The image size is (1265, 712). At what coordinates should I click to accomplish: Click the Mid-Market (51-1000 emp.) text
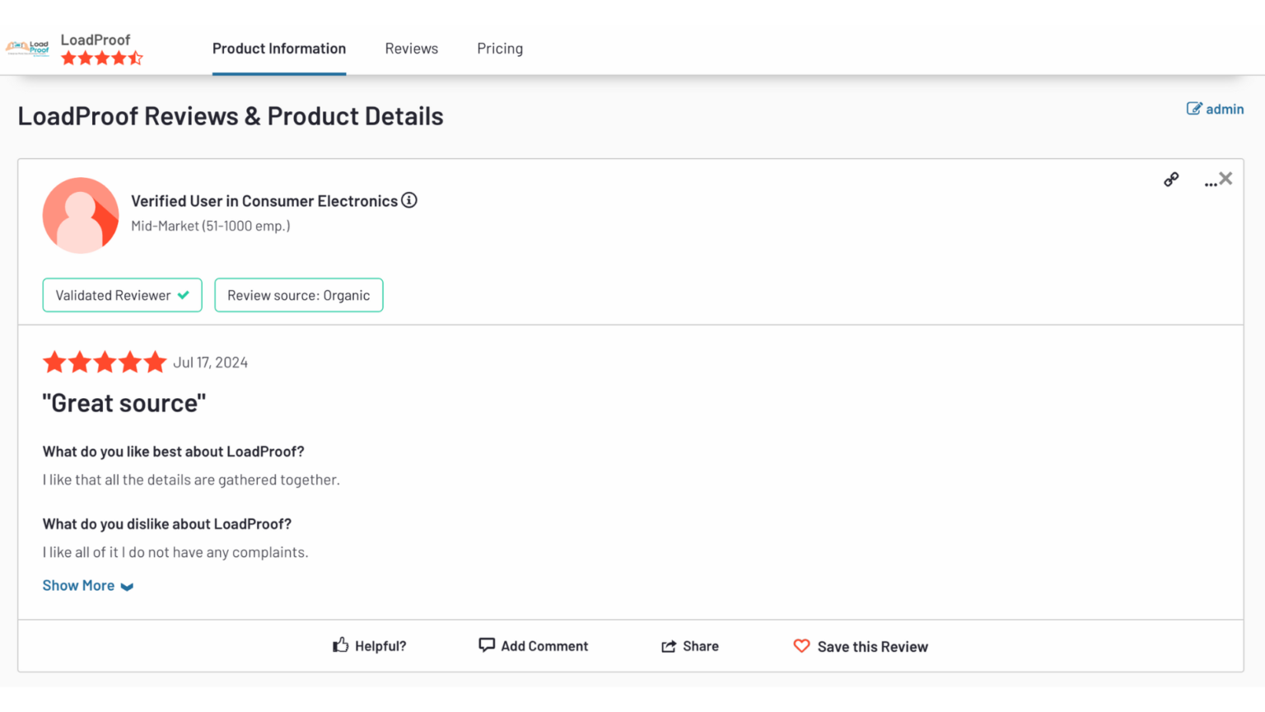click(211, 226)
